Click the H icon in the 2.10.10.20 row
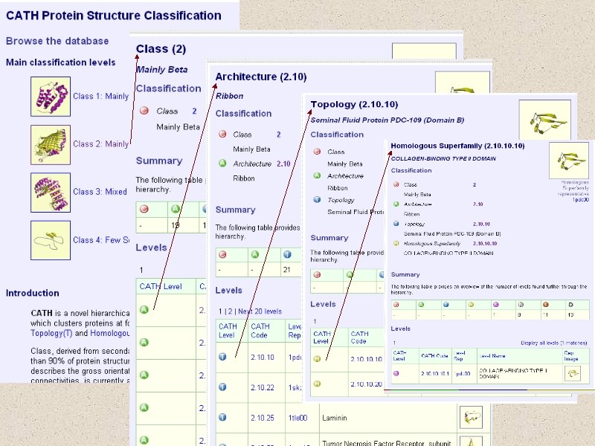 click(318, 384)
